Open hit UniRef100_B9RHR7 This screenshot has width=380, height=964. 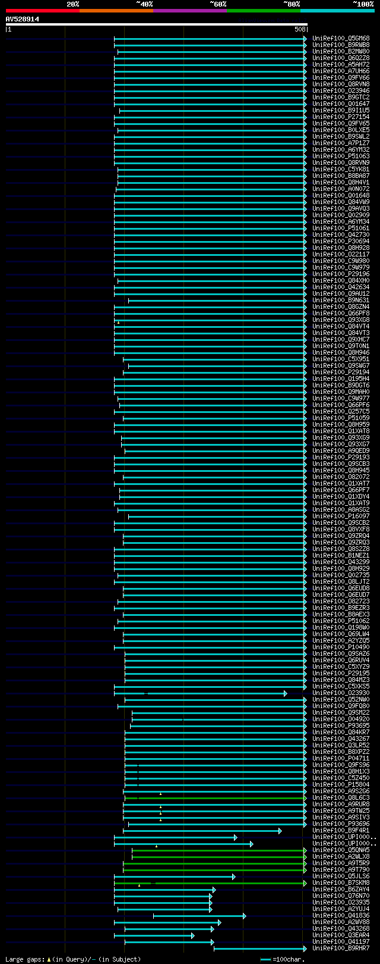point(341,949)
